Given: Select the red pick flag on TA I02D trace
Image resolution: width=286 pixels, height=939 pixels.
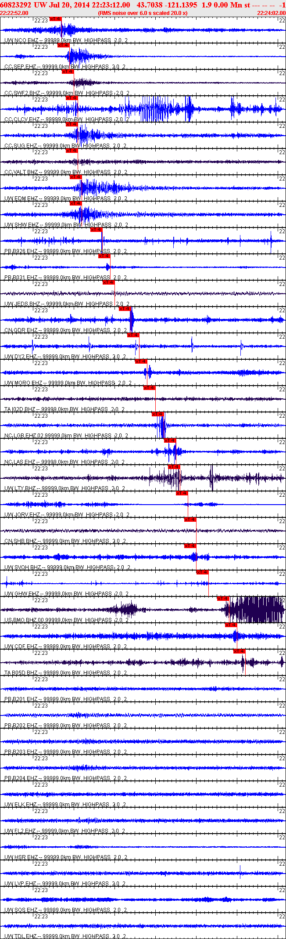Looking at the screenshot, I should tap(150, 388).
